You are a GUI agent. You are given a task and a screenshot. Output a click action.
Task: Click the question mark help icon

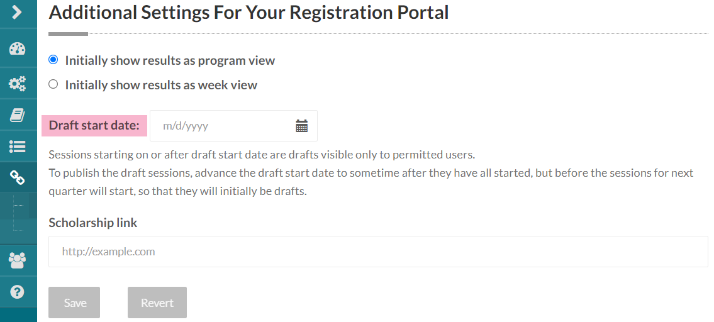(18, 292)
